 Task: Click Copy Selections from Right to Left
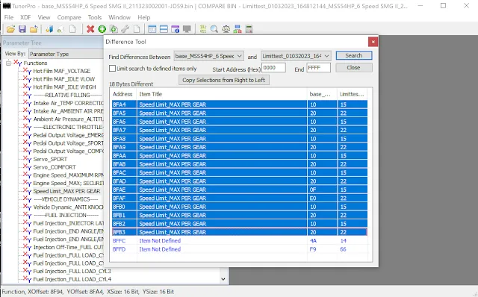point(224,80)
